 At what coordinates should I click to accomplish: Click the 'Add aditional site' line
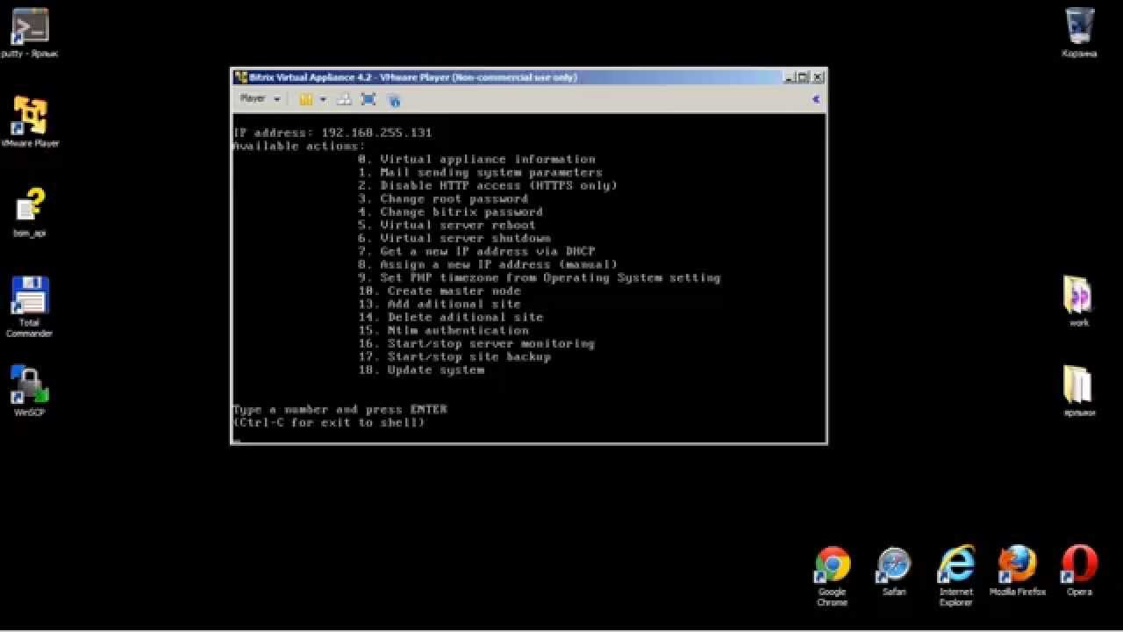[440, 304]
